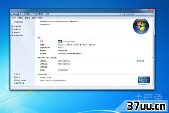Click the pen and touch value text

tap(70, 53)
